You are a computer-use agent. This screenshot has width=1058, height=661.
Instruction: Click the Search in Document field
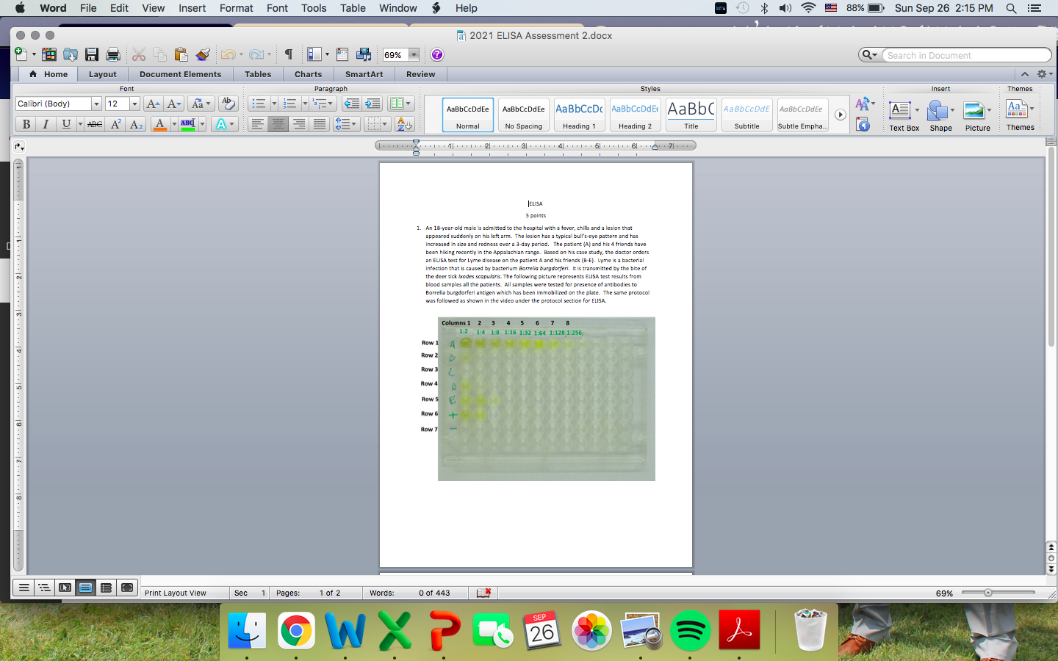click(965, 55)
